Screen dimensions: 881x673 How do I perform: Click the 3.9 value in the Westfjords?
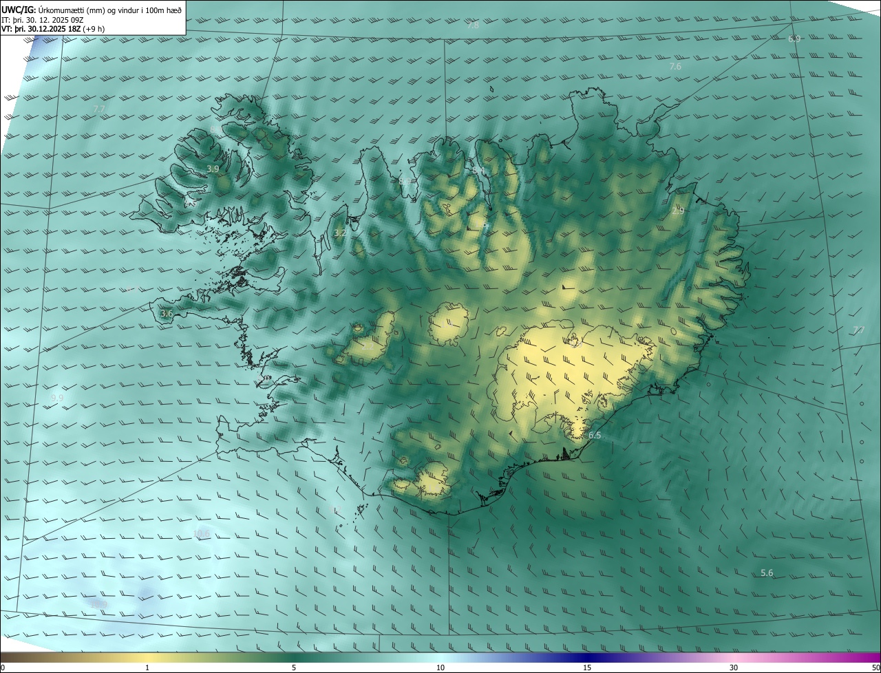[213, 169]
